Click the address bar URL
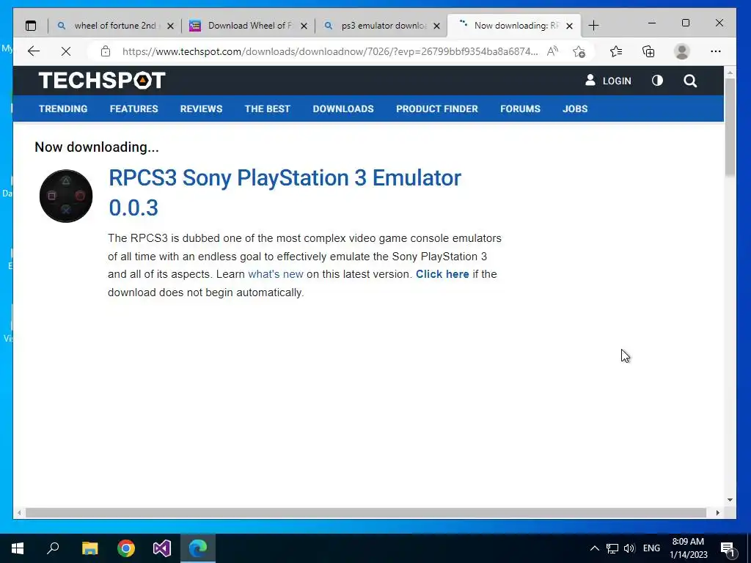 tap(330, 51)
